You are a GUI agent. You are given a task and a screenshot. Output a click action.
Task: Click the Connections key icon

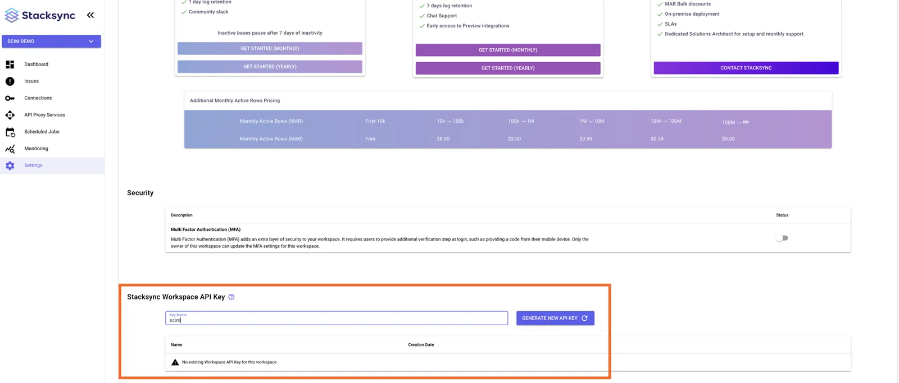tap(10, 98)
